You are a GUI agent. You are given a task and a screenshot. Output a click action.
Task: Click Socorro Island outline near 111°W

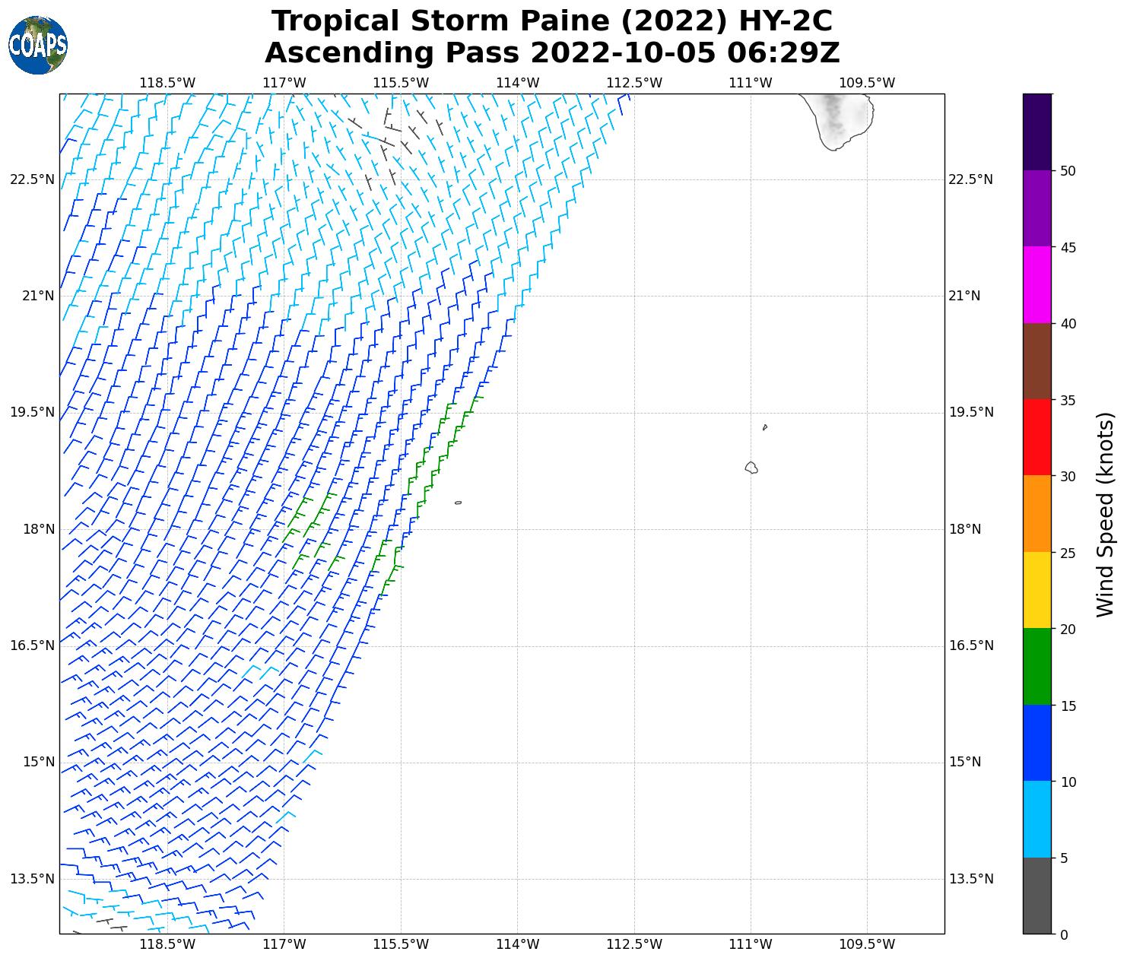point(751,468)
